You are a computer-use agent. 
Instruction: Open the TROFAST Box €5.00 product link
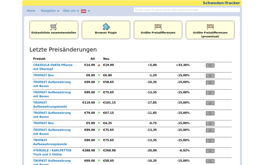[44, 123]
